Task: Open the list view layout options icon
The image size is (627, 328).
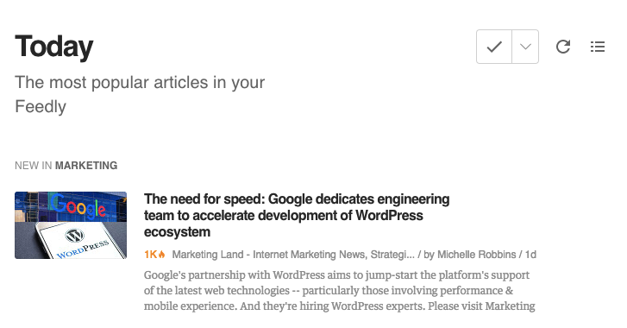Action: 598,47
